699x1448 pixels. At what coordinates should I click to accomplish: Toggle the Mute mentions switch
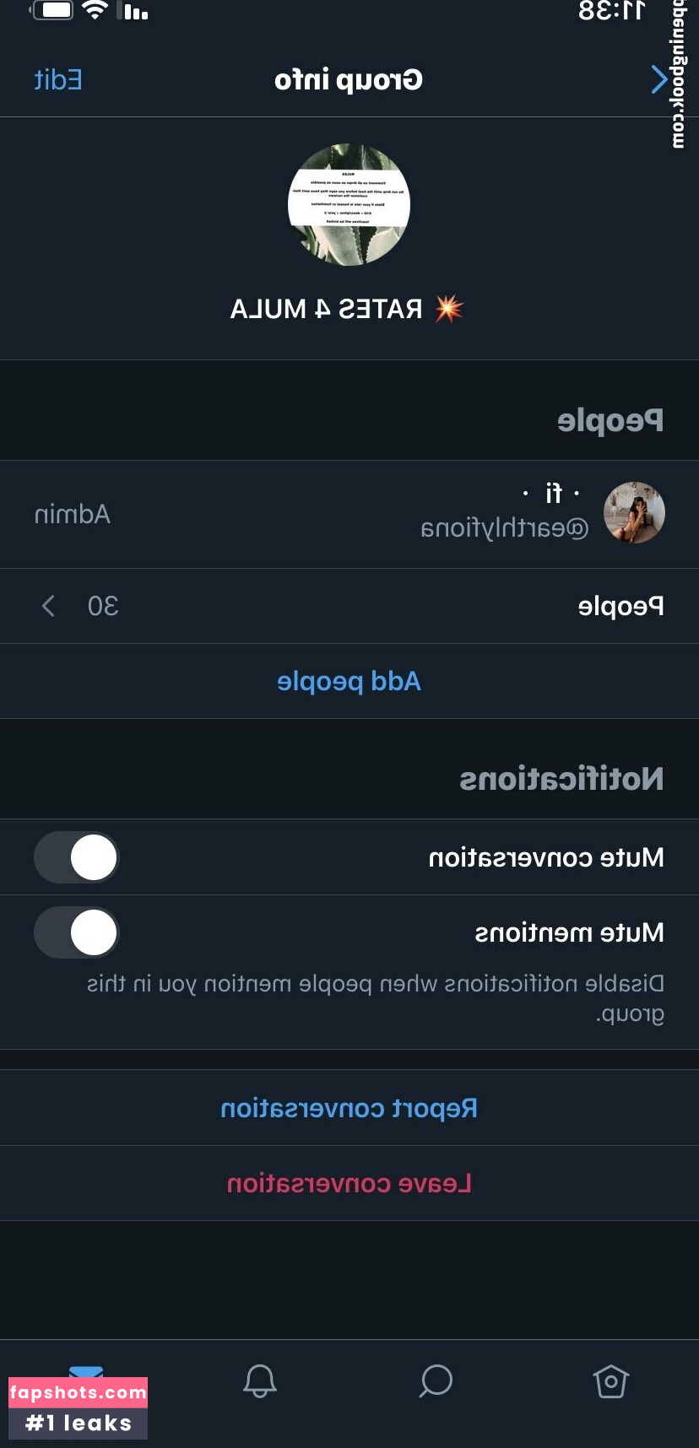point(77,932)
